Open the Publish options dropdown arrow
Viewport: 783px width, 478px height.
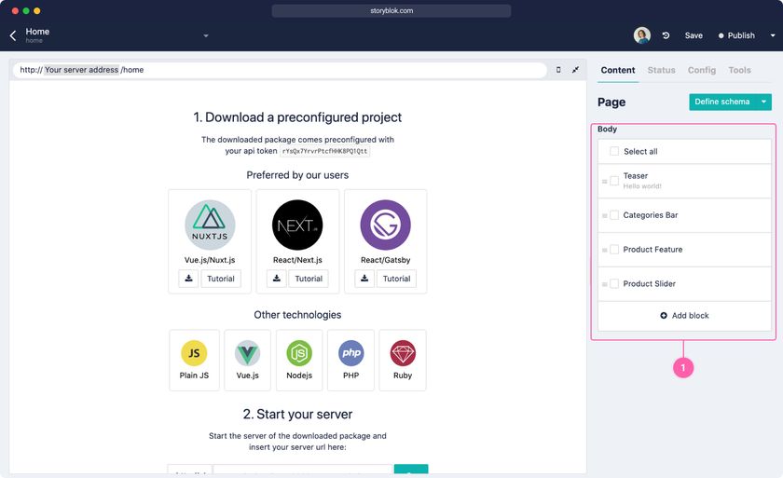pos(773,35)
